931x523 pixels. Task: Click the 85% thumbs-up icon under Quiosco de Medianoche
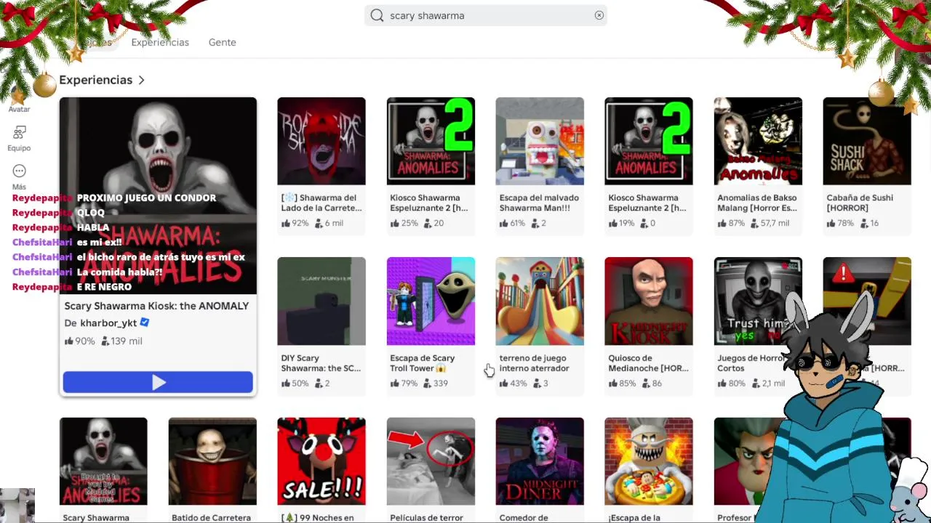tap(612, 383)
